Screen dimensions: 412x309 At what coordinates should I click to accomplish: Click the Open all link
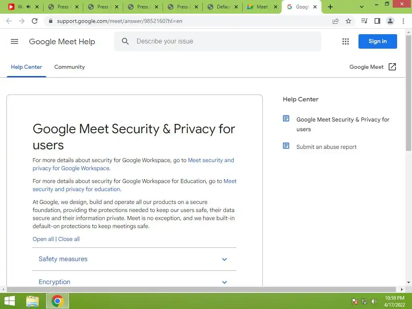tap(43, 239)
